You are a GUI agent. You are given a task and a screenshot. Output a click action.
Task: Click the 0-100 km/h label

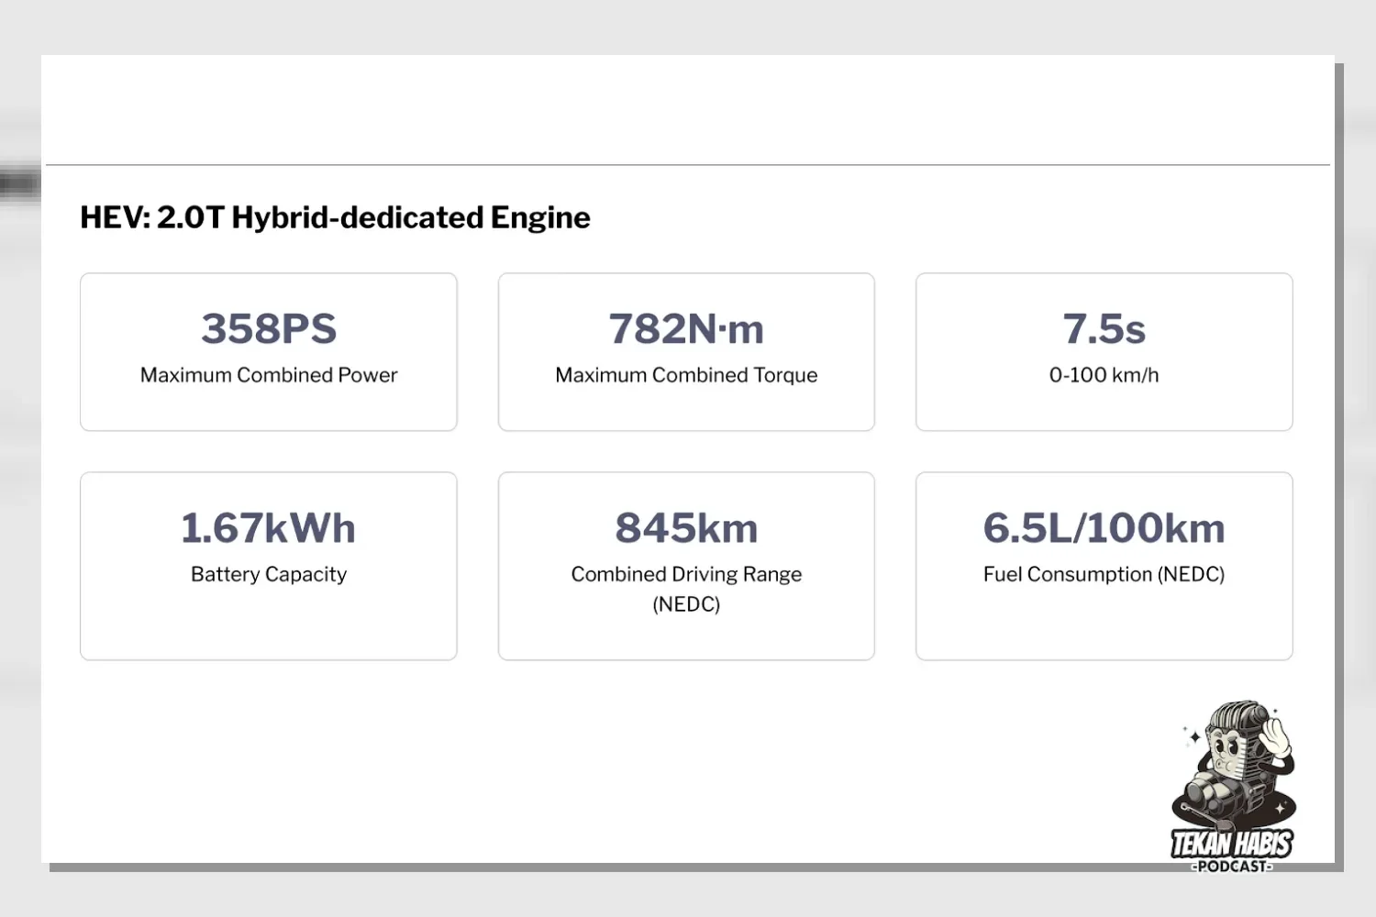(x=1104, y=375)
